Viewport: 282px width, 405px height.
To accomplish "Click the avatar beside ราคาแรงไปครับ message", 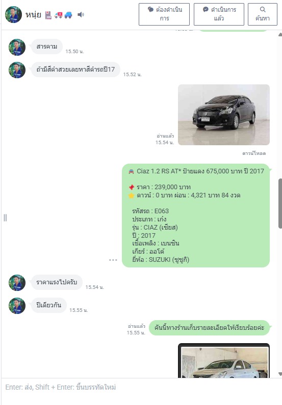I will click(x=17, y=283).
